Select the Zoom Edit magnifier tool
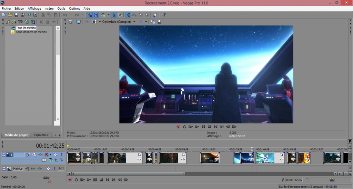Screen dimensions: 353x189 (147, 15)
